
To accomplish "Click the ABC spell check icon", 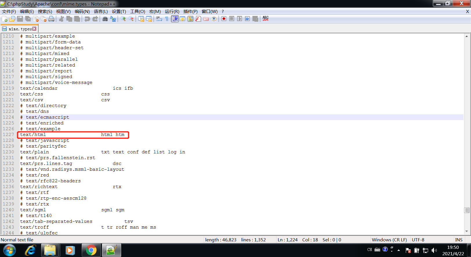I will coord(265,19).
